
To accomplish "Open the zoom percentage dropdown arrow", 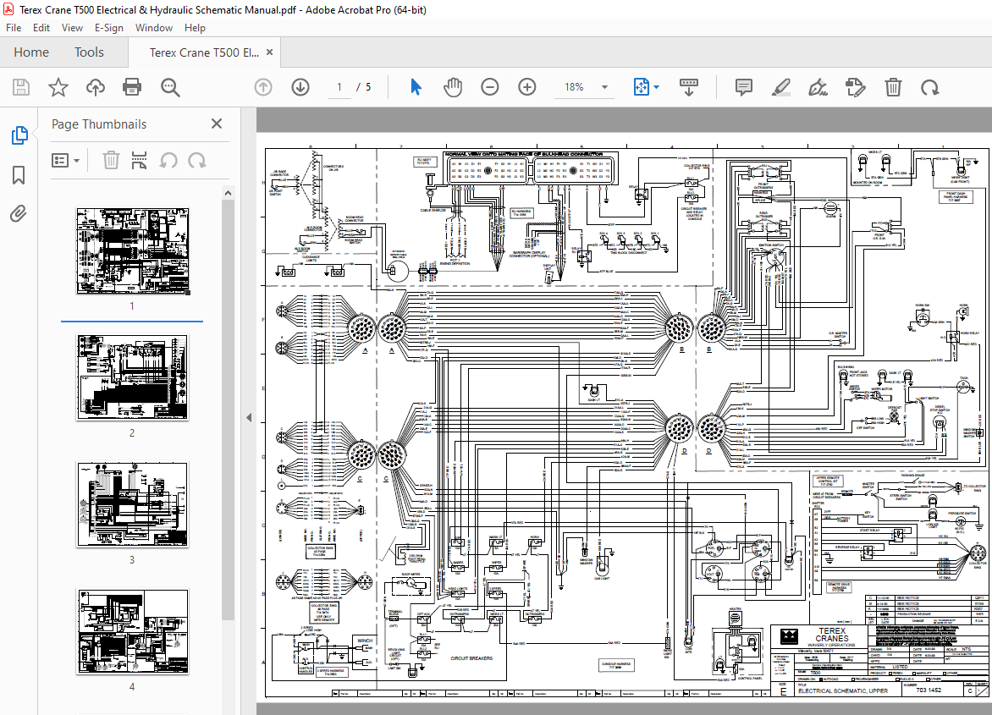I will pyautogui.click(x=605, y=87).
